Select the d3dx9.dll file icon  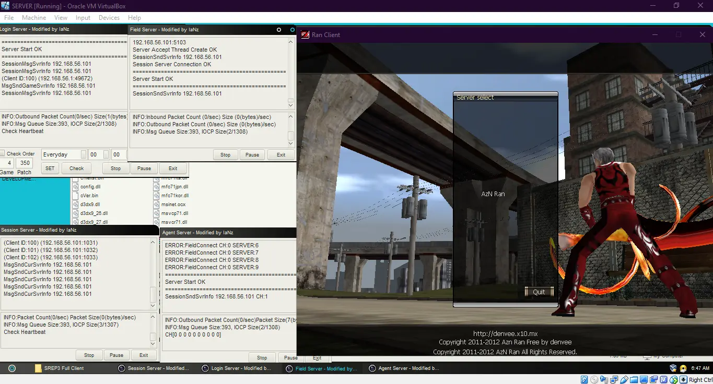click(75, 205)
